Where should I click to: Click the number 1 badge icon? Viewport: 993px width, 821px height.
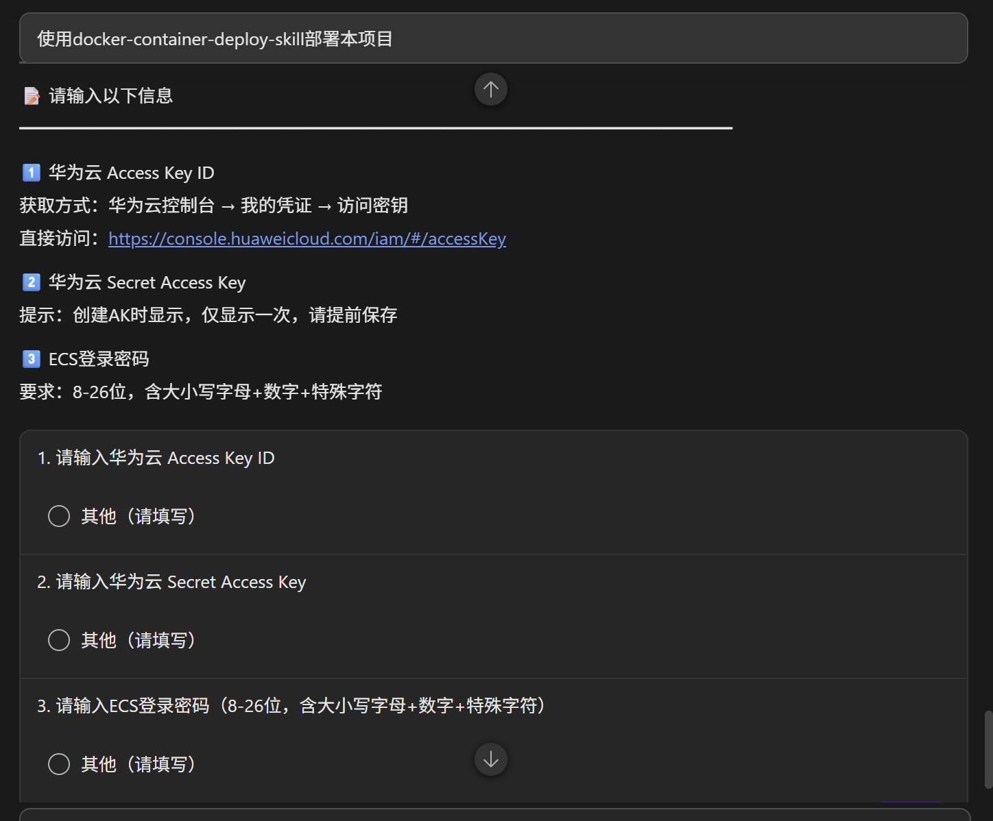click(x=32, y=173)
